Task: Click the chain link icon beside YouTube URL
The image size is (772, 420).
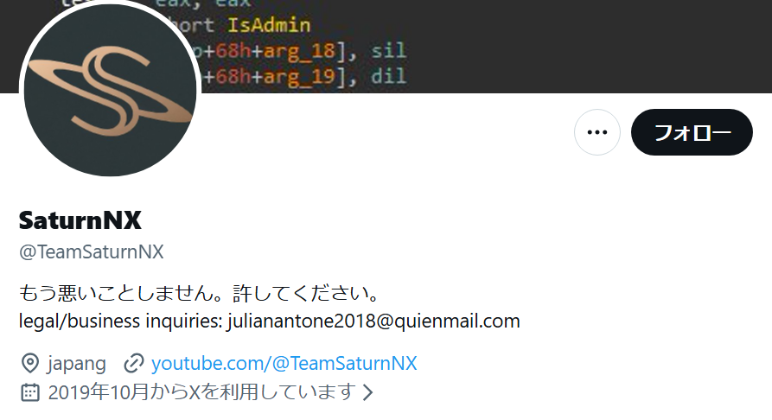Action: 133,363
